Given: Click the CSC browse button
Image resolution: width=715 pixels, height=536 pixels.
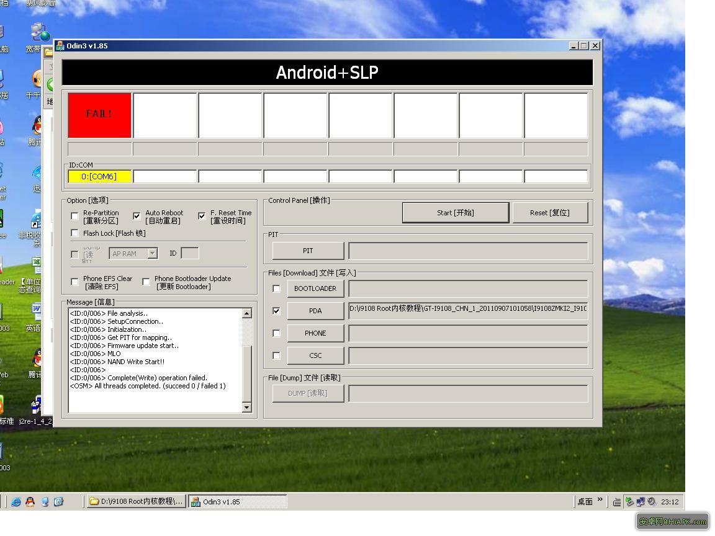Looking at the screenshot, I should [315, 355].
